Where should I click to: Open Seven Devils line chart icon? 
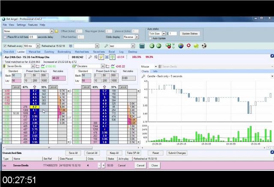tap(38, 66)
